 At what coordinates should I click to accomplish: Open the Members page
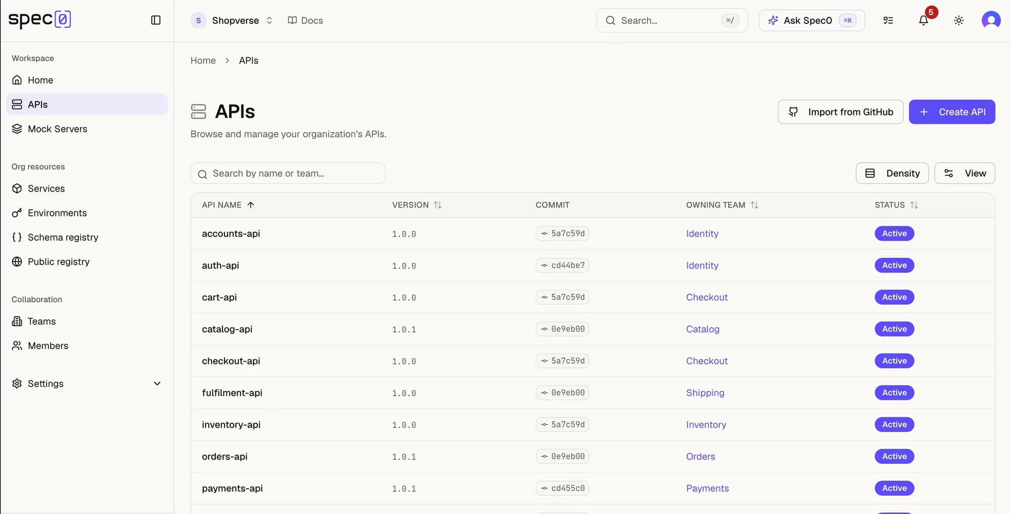click(x=87, y=346)
